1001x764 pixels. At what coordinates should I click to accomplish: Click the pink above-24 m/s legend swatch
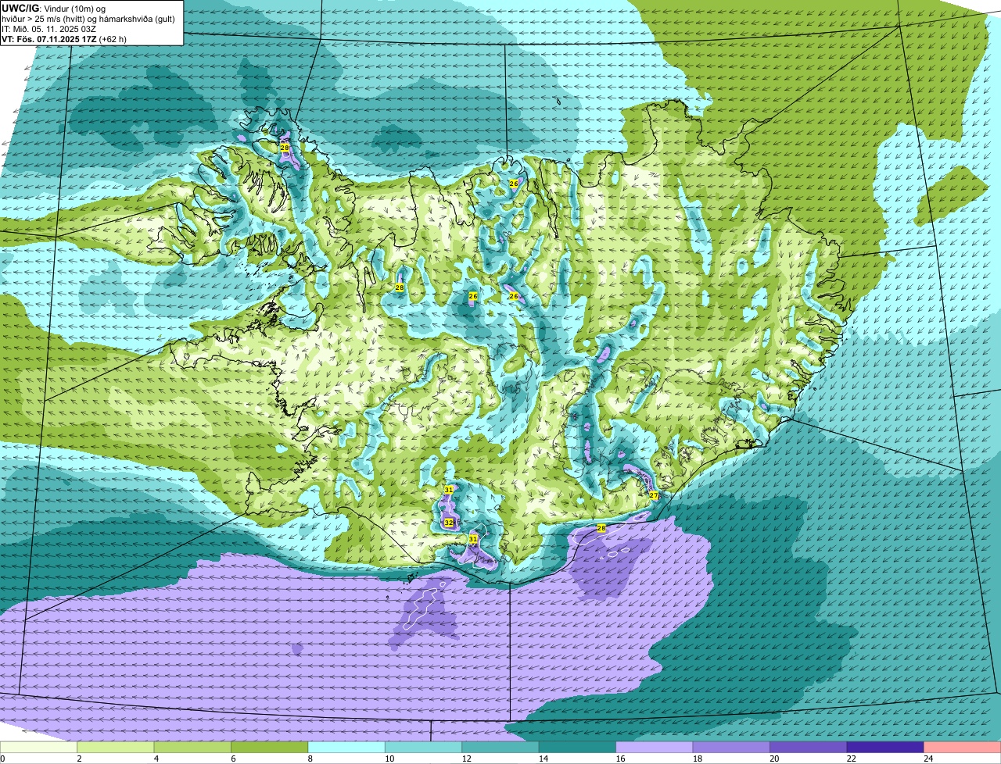coord(962,747)
